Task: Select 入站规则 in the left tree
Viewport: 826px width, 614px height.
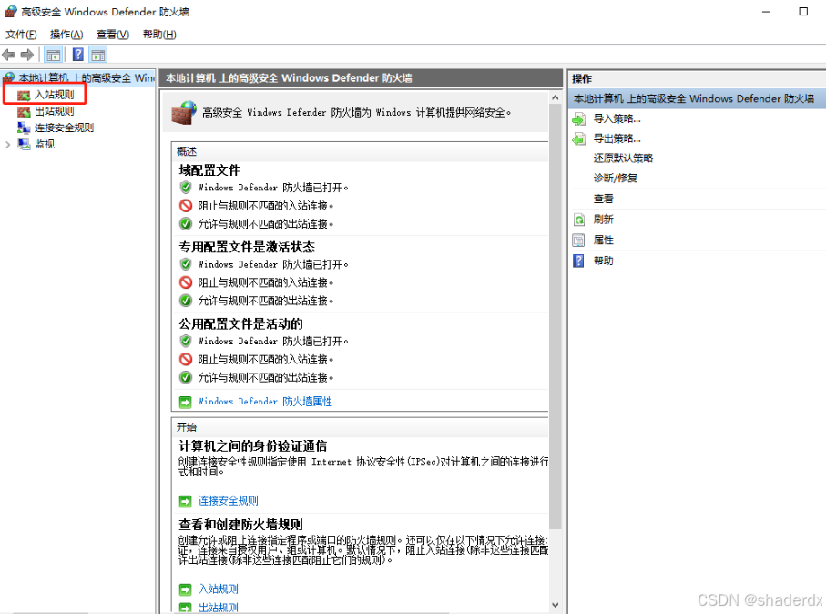Action: coord(55,95)
